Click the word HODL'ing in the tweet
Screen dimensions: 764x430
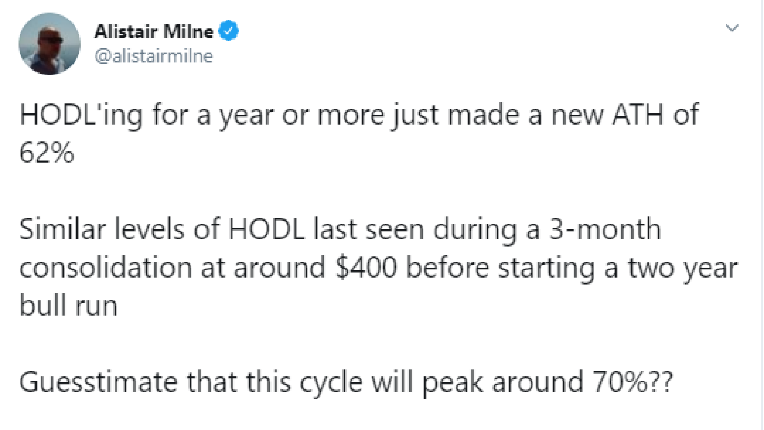click(x=81, y=116)
